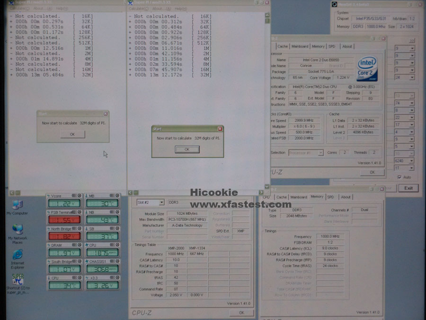Open the settings icon on the DRAM gadget
Image resolution: width=426 pixels, height=320 pixels.
click(74, 245)
